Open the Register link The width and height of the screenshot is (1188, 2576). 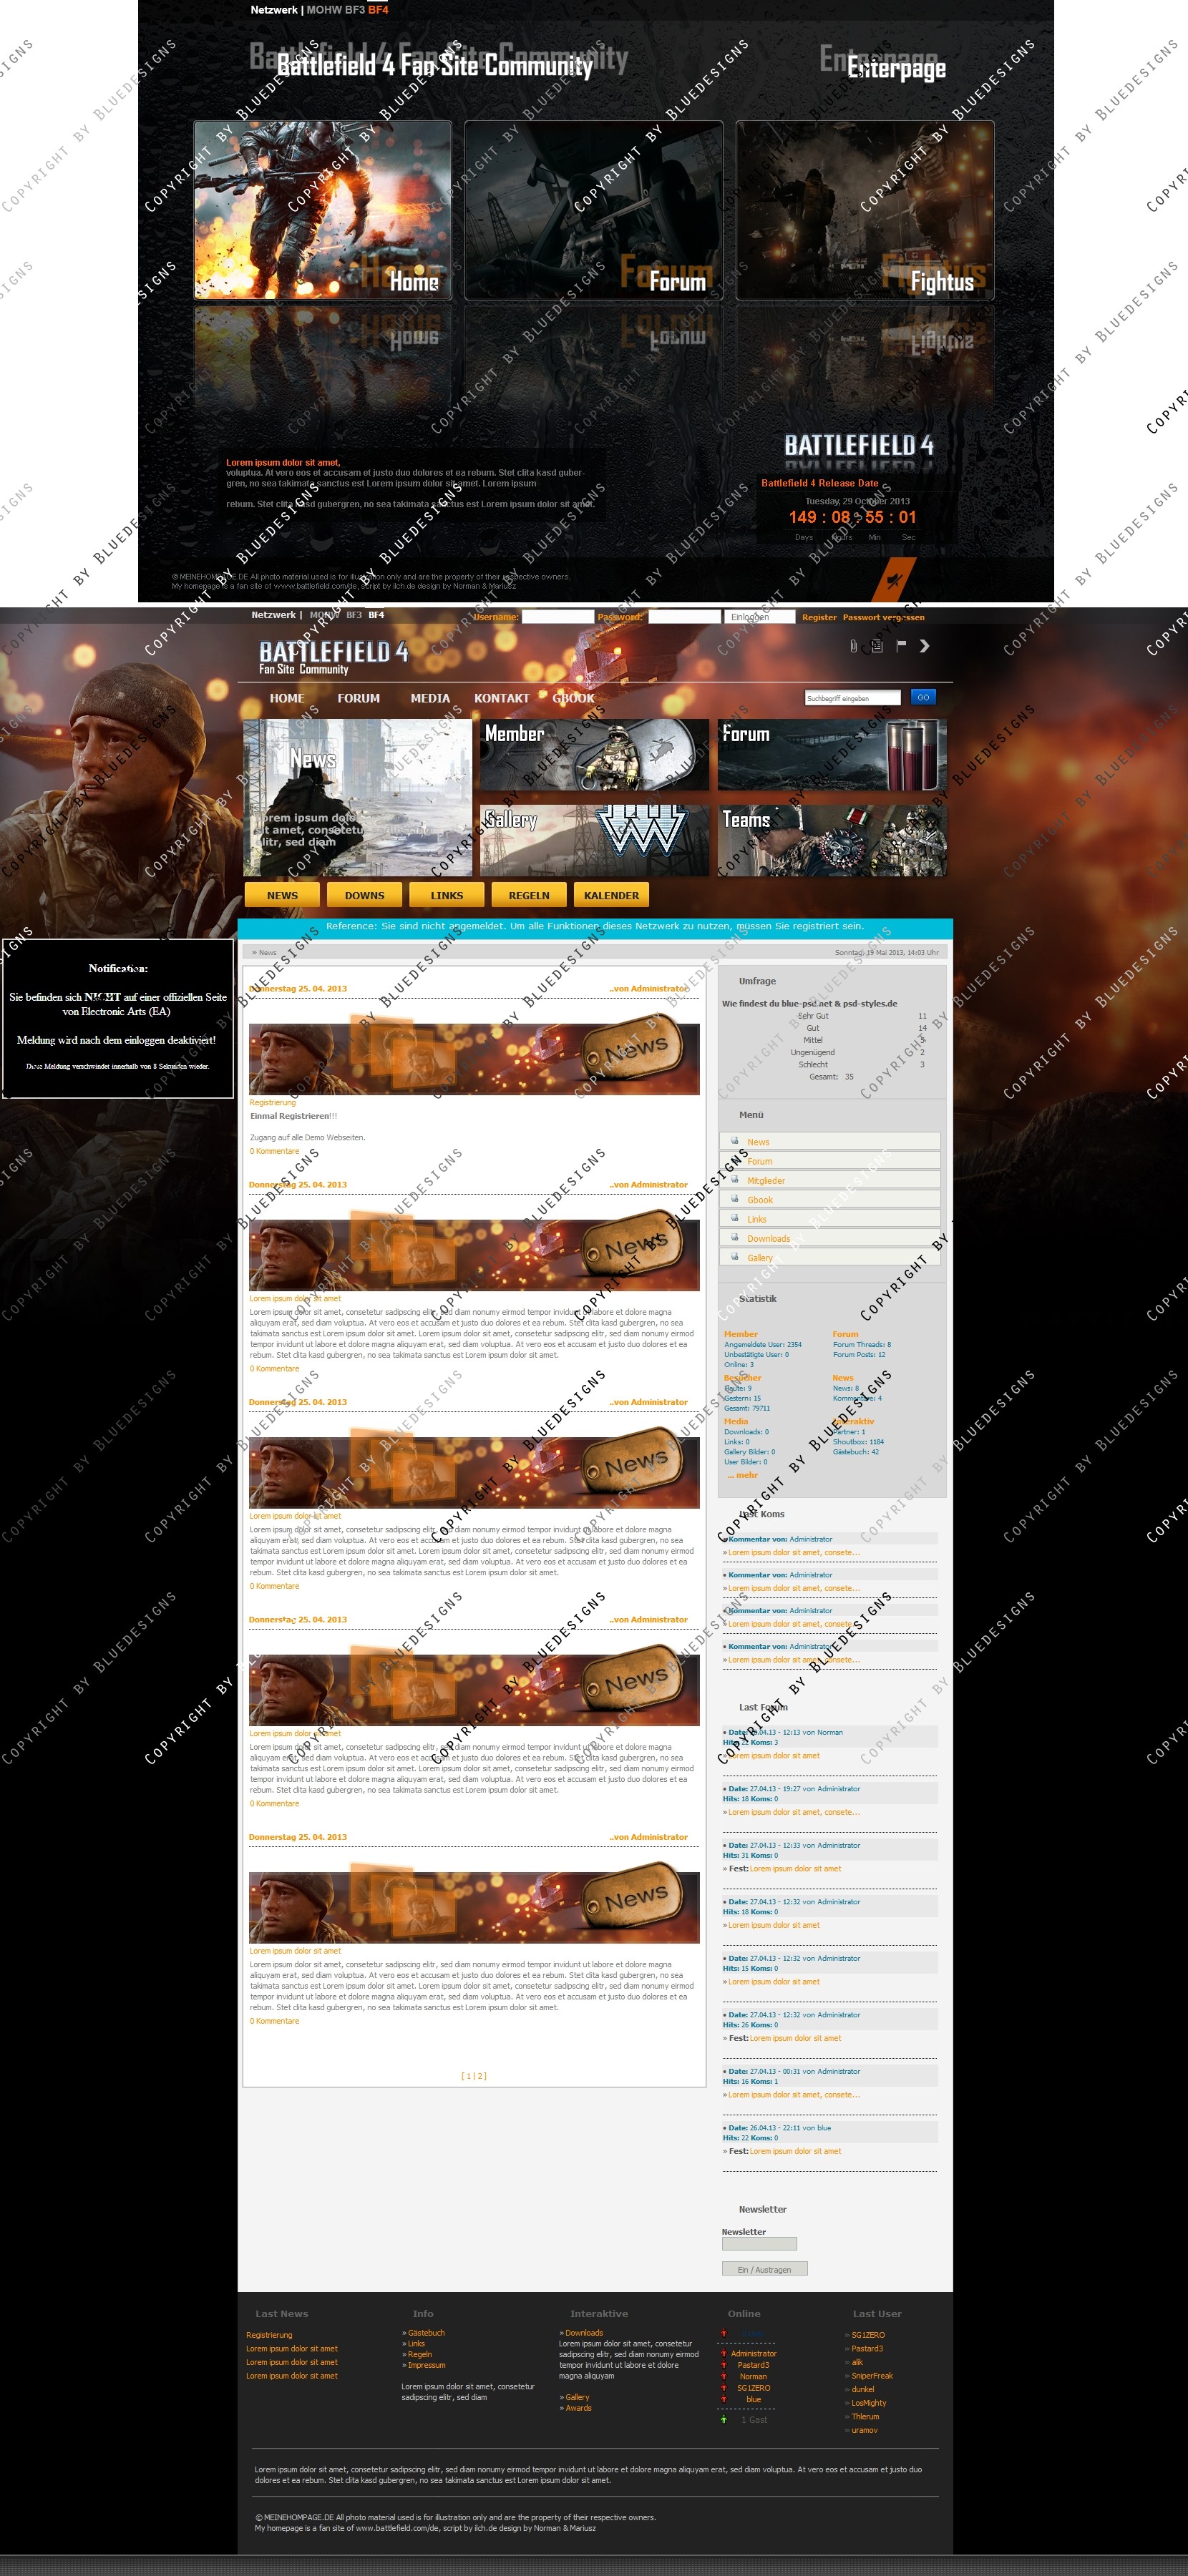point(819,617)
